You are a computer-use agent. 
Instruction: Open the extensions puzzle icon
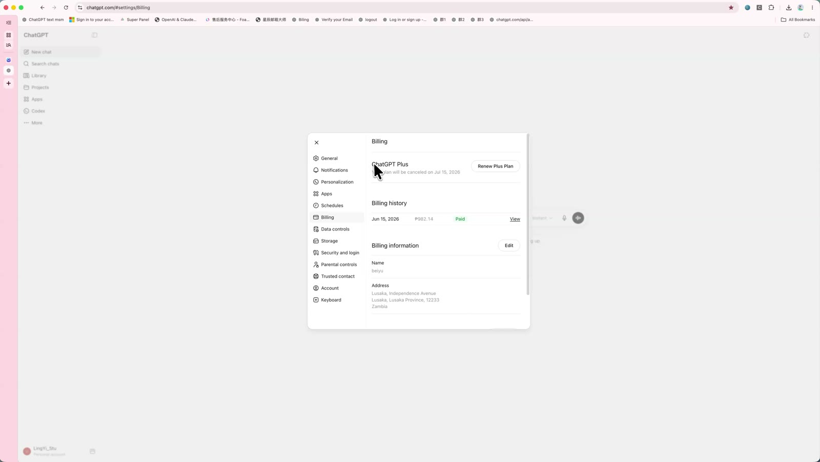pyautogui.click(x=771, y=8)
